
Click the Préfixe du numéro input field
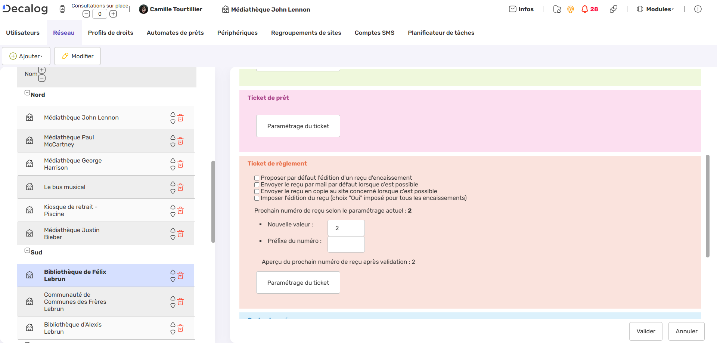[x=346, y=244]
